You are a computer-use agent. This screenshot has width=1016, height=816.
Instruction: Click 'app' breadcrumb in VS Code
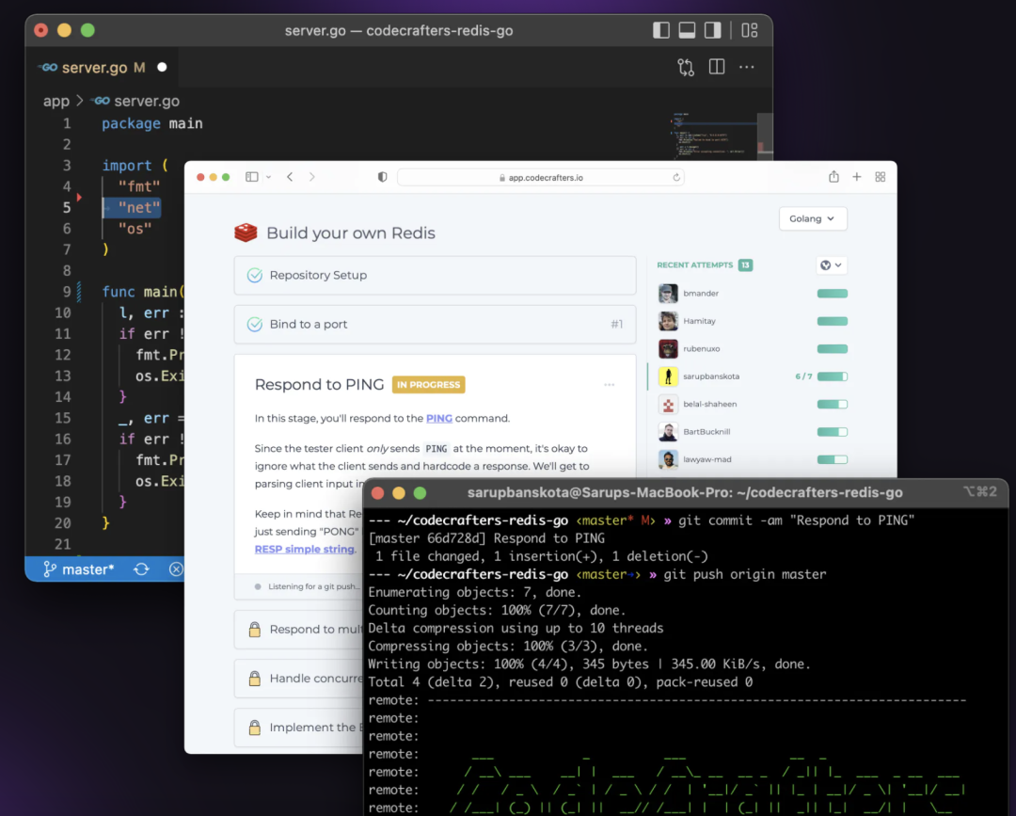click(56, 101)
